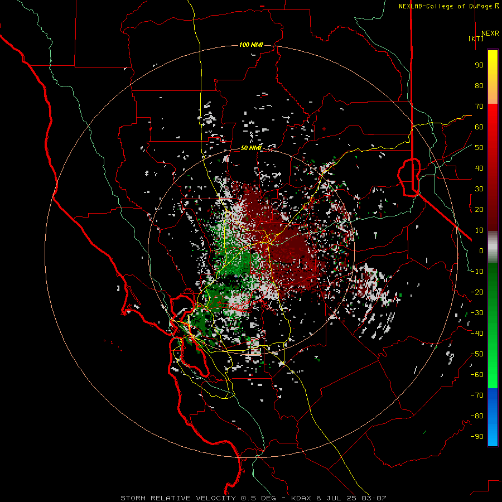Click the 80 value on velocity scale

[479, 86]
